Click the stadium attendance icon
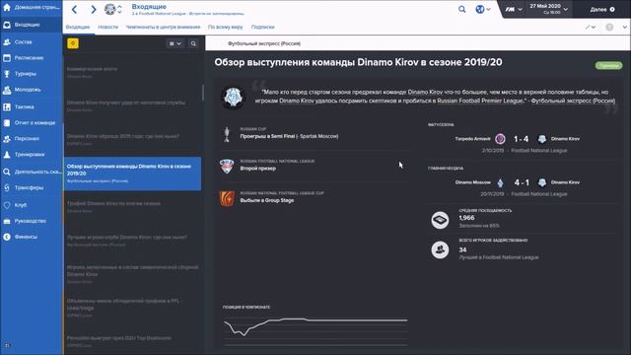 [440, 220]
